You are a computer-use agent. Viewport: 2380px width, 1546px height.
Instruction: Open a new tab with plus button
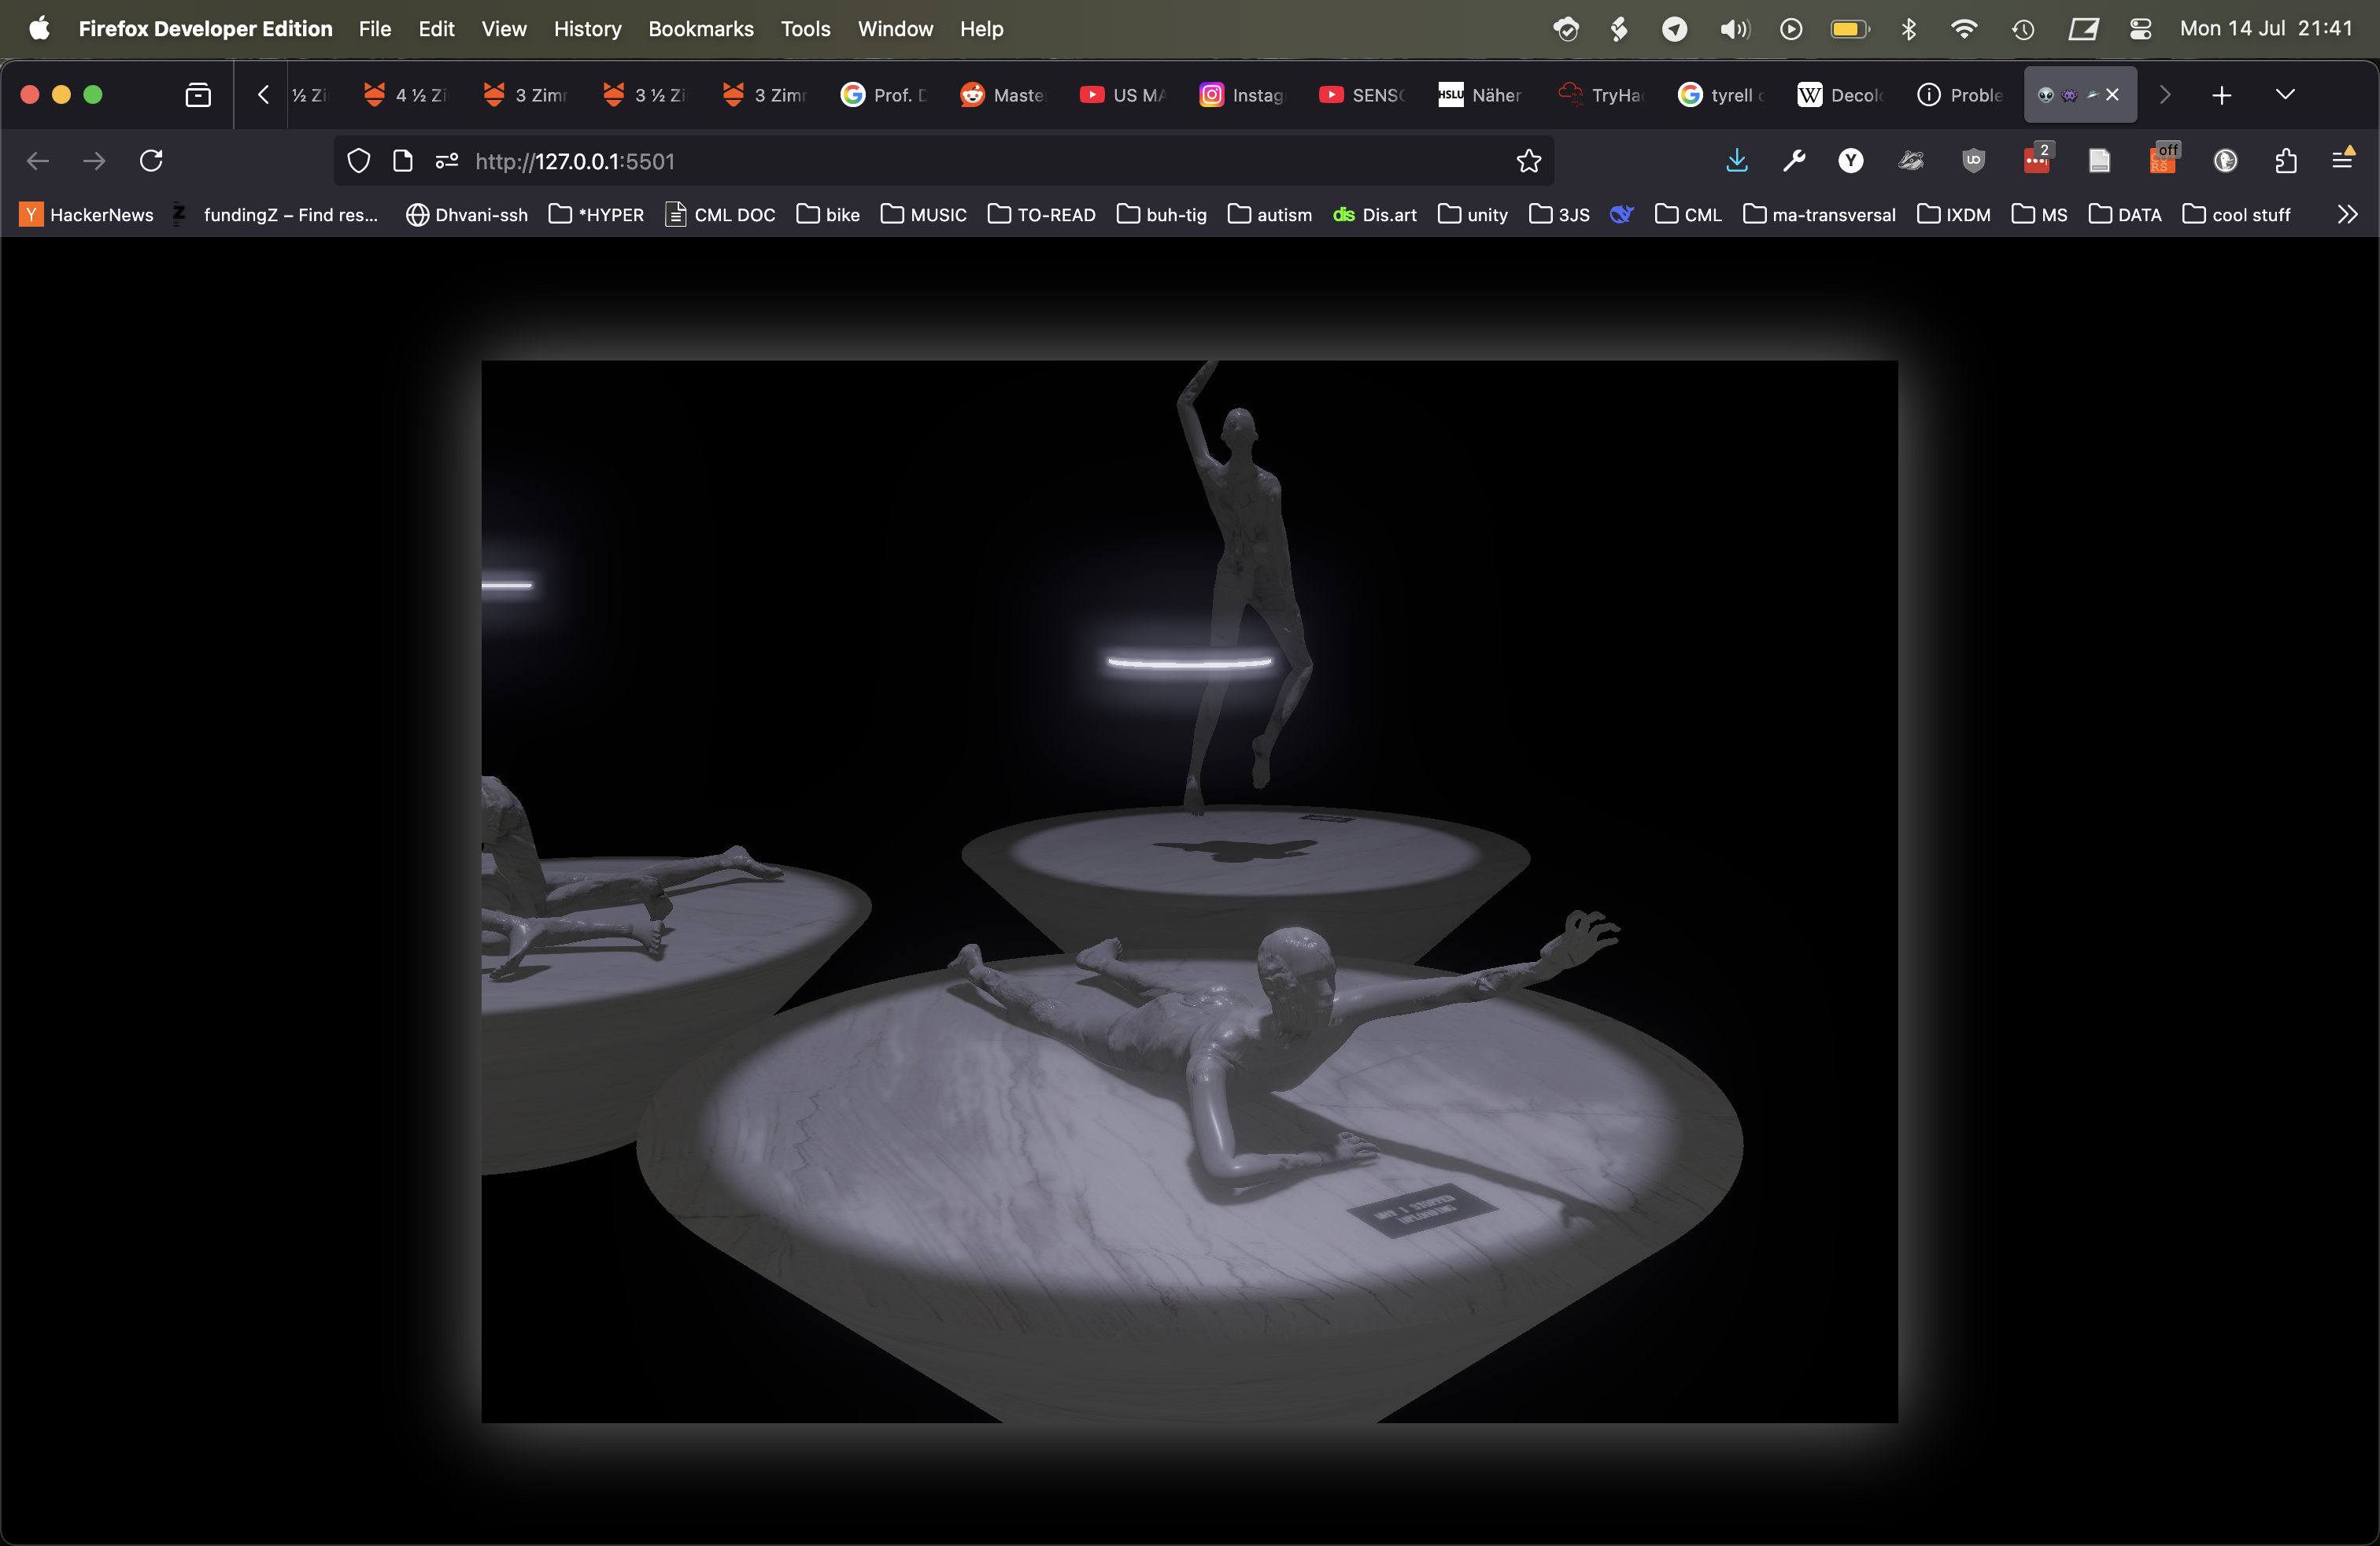tap(2221, 94)
